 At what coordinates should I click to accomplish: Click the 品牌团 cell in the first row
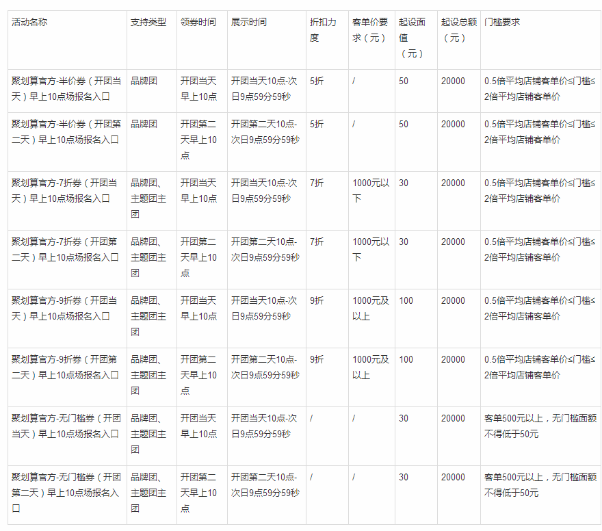144,80
